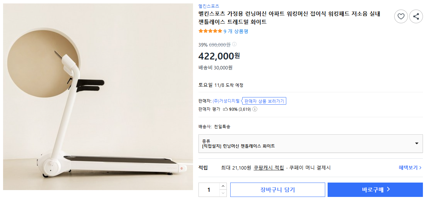The height and width of the screenshot is (200, 426).
Task: Open 혜택보기 benefits link
Action: (410, 168)
